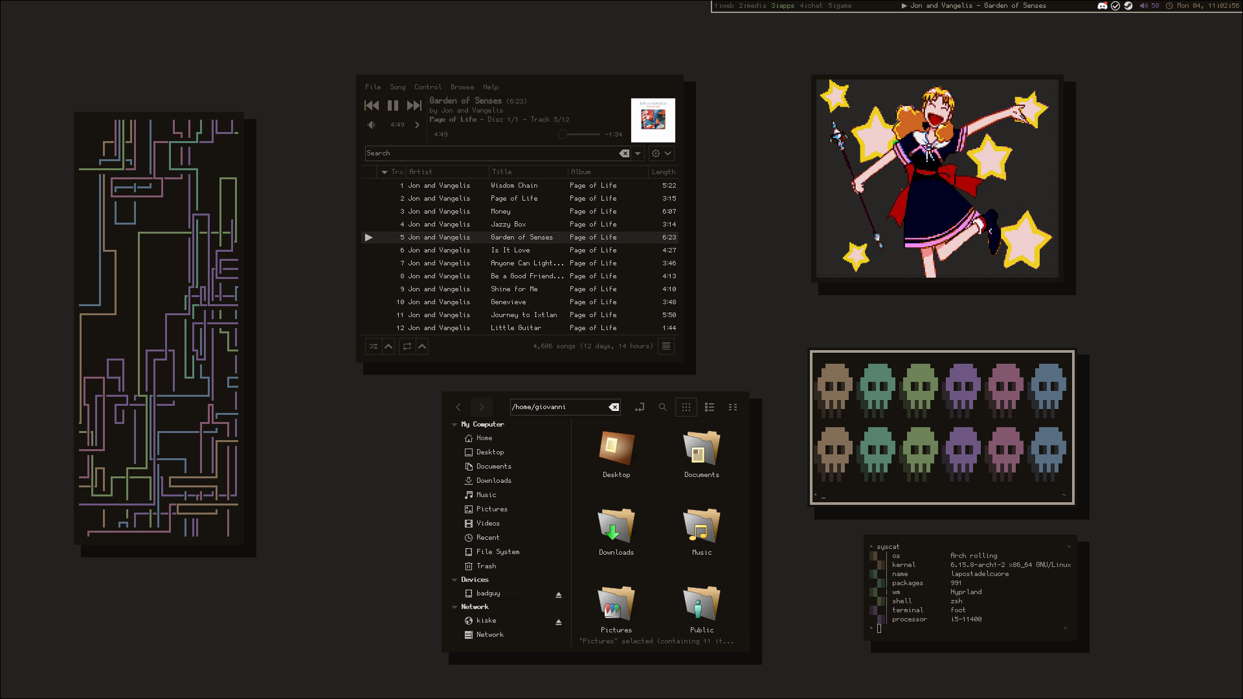1243x699 pixels.
Task: Collapse the Network sidebar section
Action: [454, 607]
